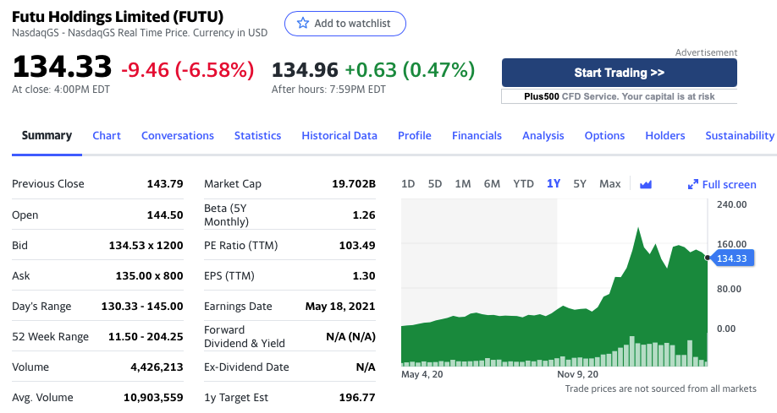This screenshot has height=413, width=777.
Task: Click the 52 Week Range value 11.50 - 204.25
Action: coord(146,337)
